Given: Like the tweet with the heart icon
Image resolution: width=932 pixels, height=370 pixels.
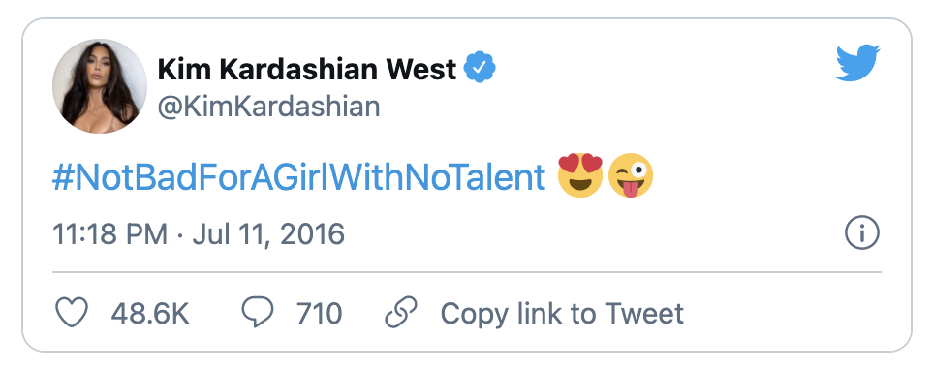Looking at the screenshot, I should click(72, 313).
